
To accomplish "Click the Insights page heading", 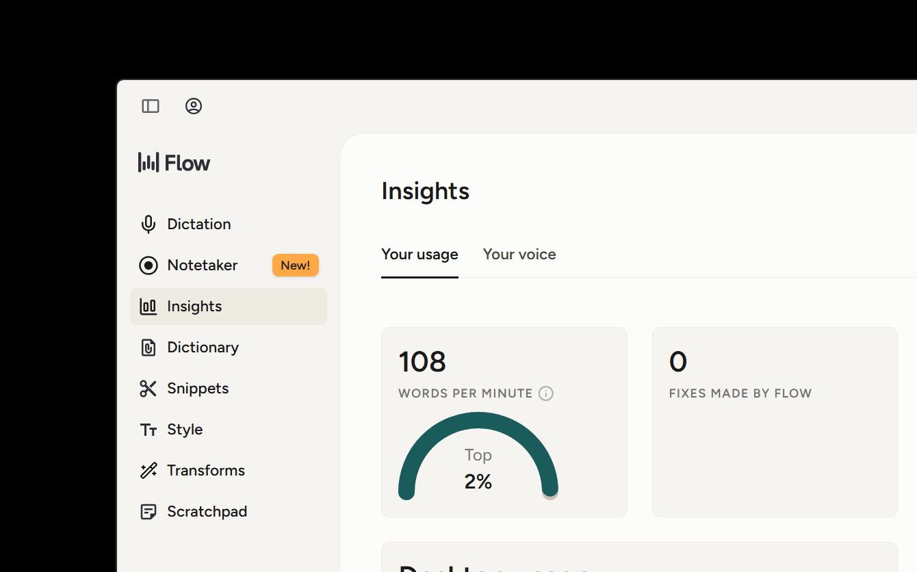I will pyautogui.click(x=426, y=191).
